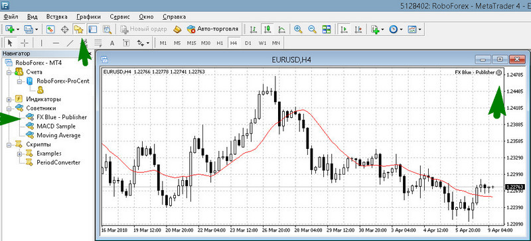Select the Horizontal Line drawing tool

[x=56, y=43]
